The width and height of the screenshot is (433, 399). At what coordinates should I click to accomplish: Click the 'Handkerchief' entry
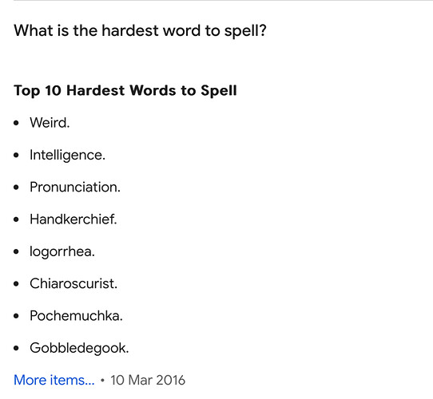coord(73,219)
